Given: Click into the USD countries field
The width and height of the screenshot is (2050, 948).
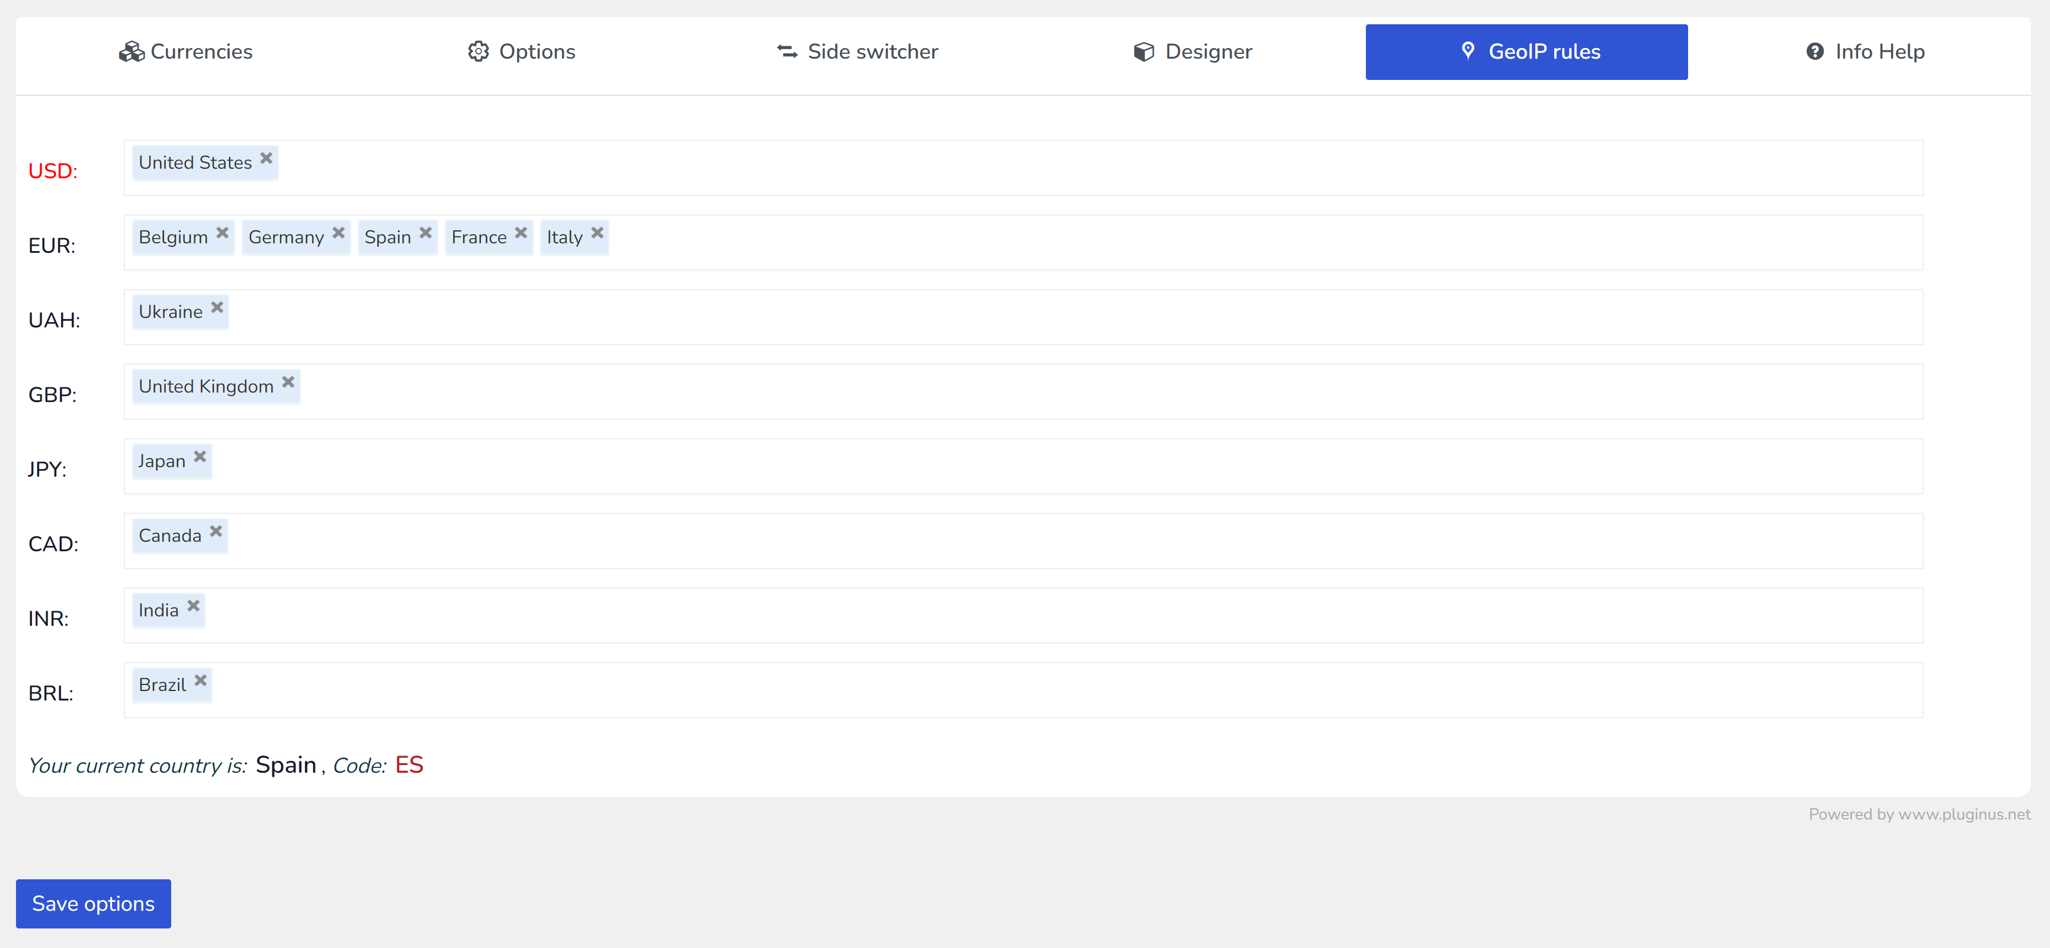Looking at the screenshot, I should (x=1035, y=168).
